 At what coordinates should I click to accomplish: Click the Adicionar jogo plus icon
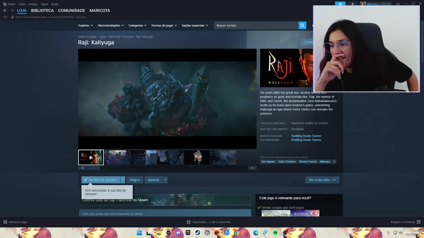click(5, 222)
